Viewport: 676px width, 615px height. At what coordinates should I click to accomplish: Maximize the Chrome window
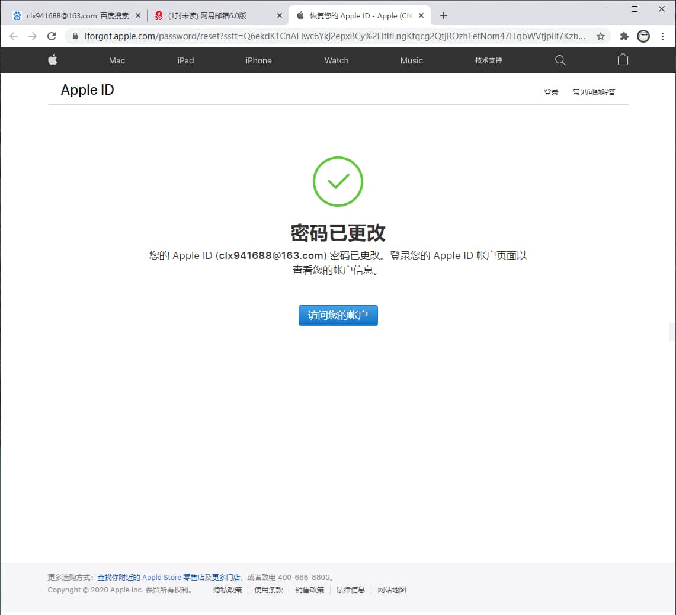point(635,9)
